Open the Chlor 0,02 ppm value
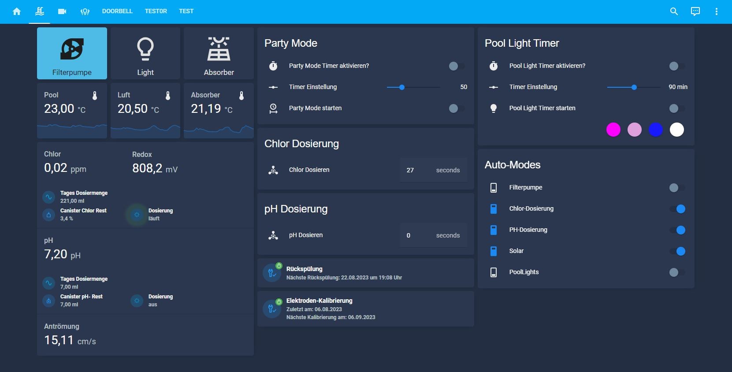Screen dimensions: 732x372 coord(65,168)
